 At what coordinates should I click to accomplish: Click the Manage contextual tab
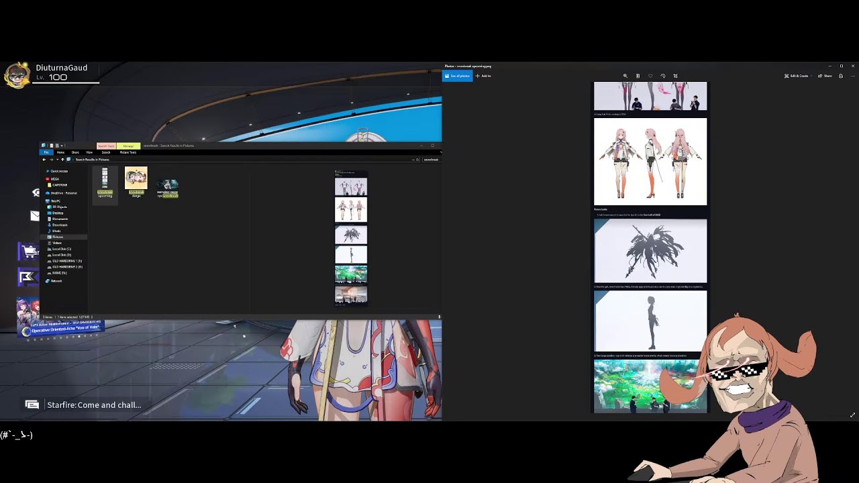point(128,146)
